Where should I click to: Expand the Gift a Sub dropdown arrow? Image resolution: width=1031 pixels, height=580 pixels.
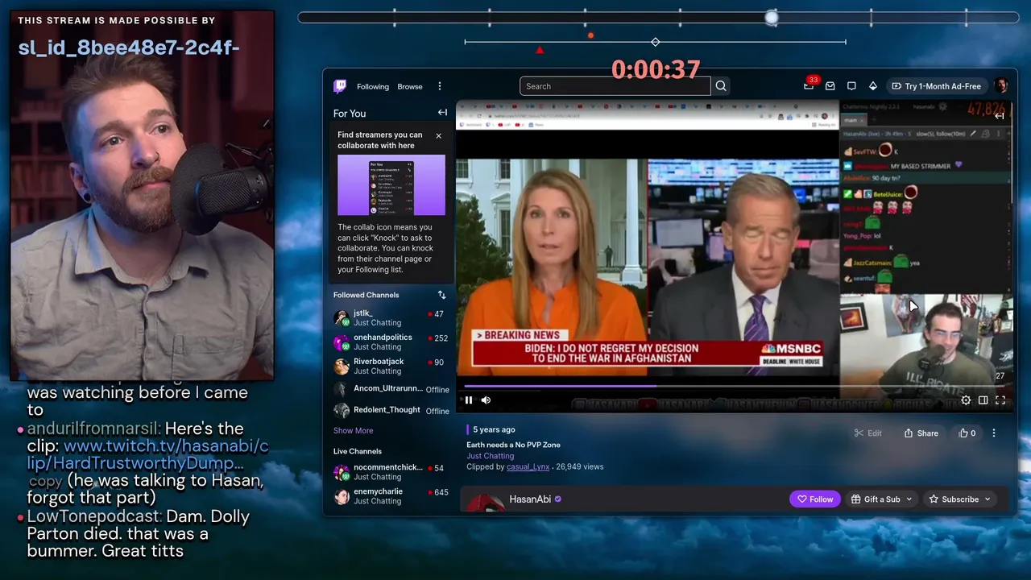click(909, 499)
